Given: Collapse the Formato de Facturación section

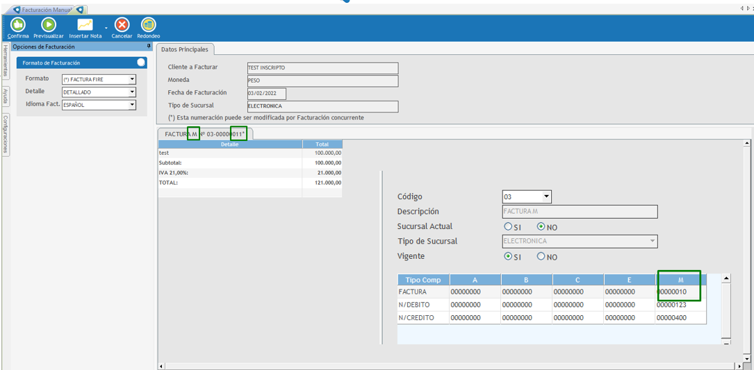Looking at the screenshot, I should tap(141, 62).
